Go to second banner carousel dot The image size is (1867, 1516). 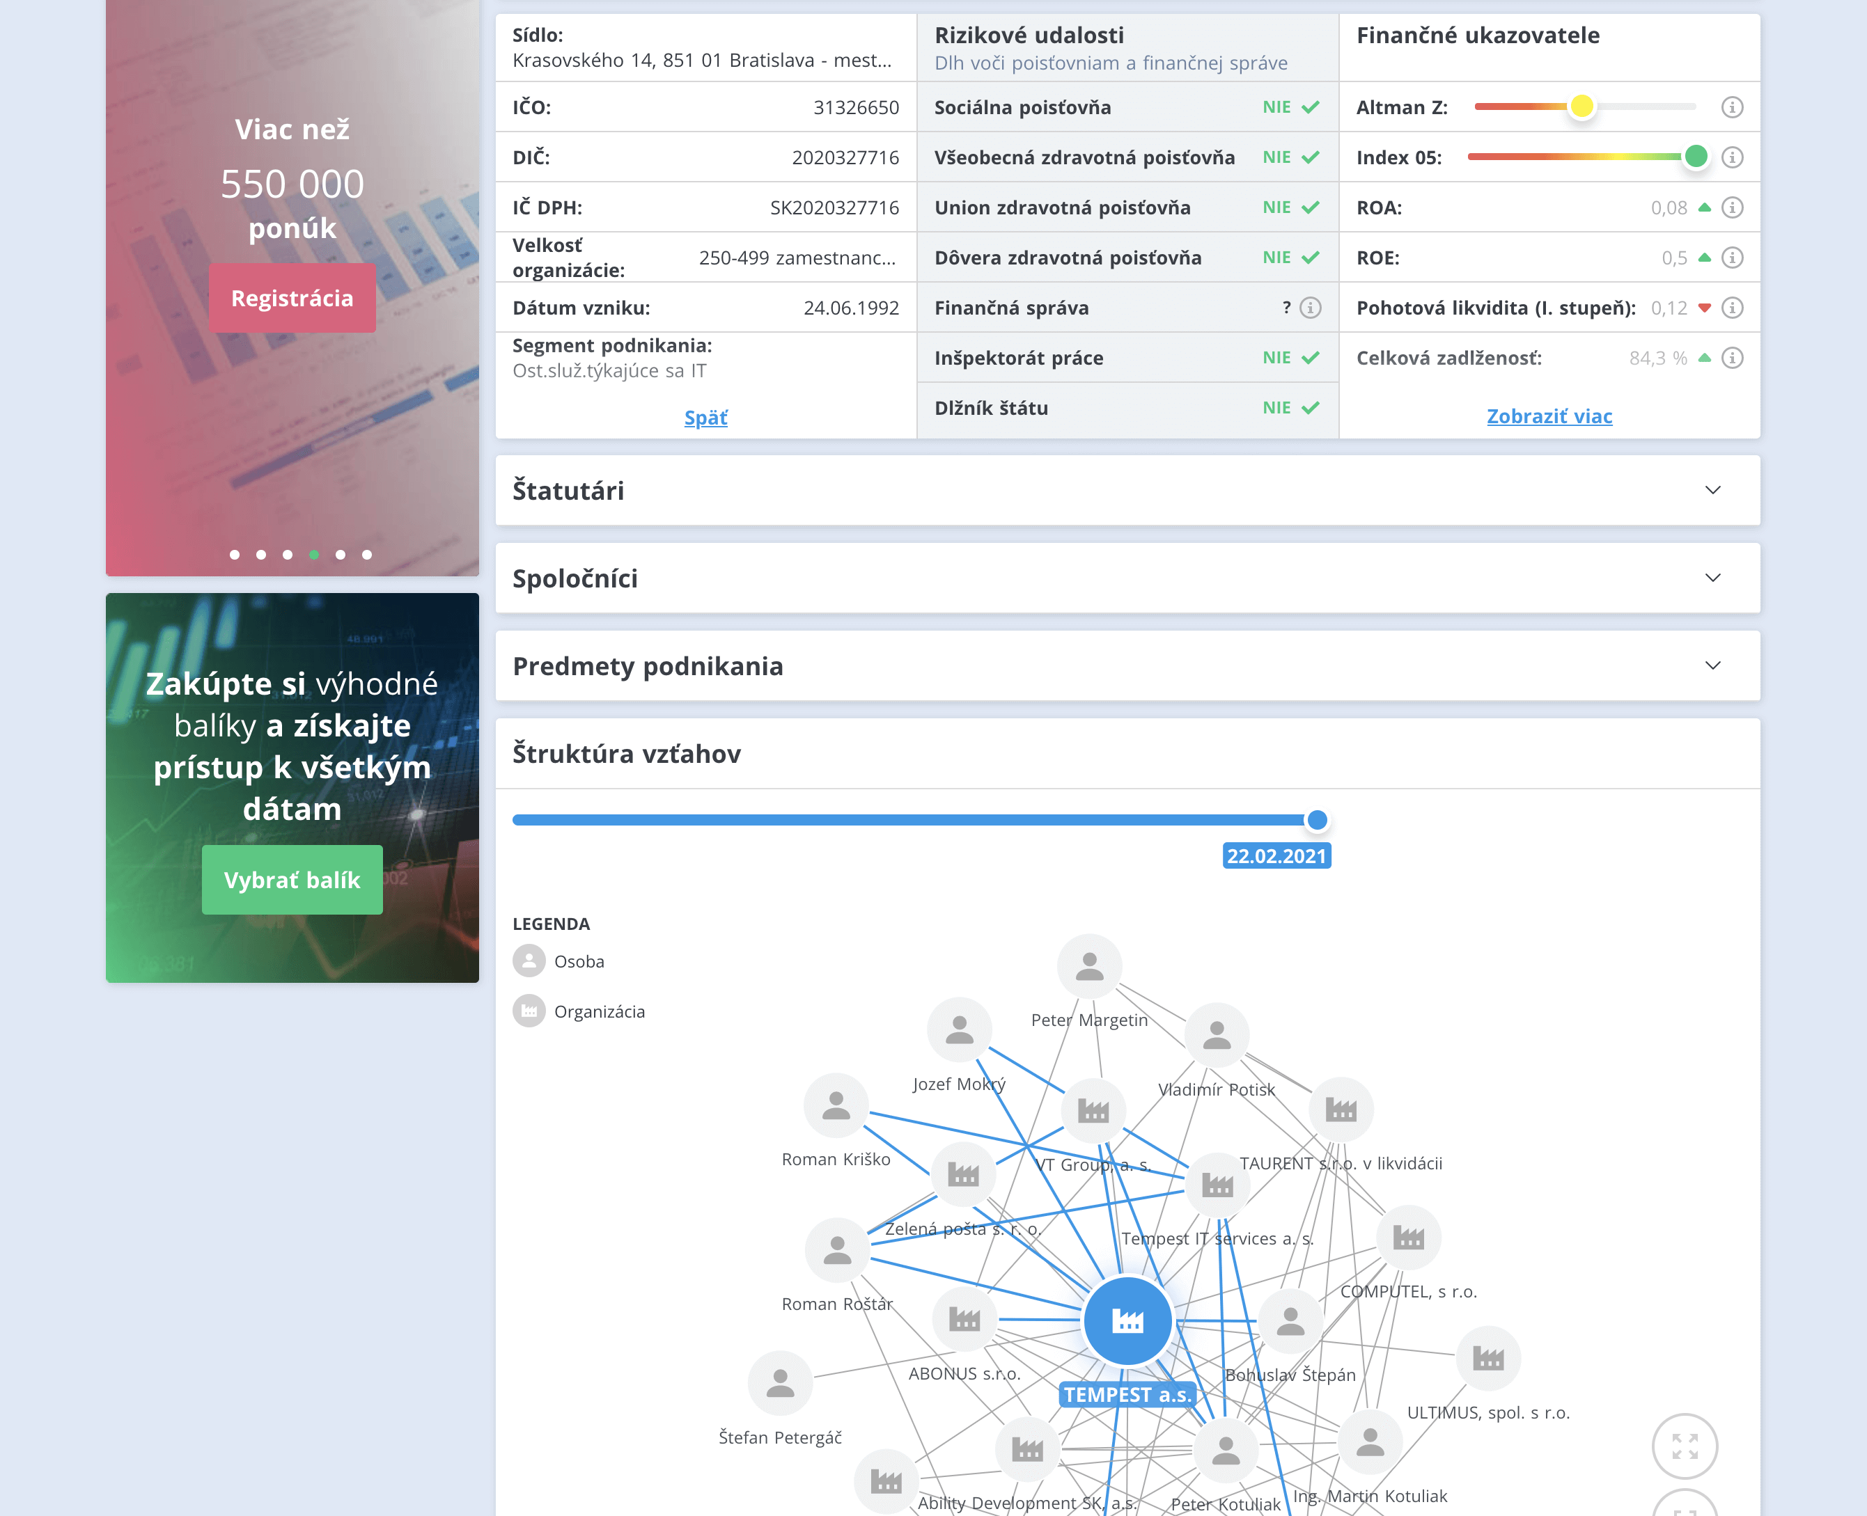click(x=261, y=555)
